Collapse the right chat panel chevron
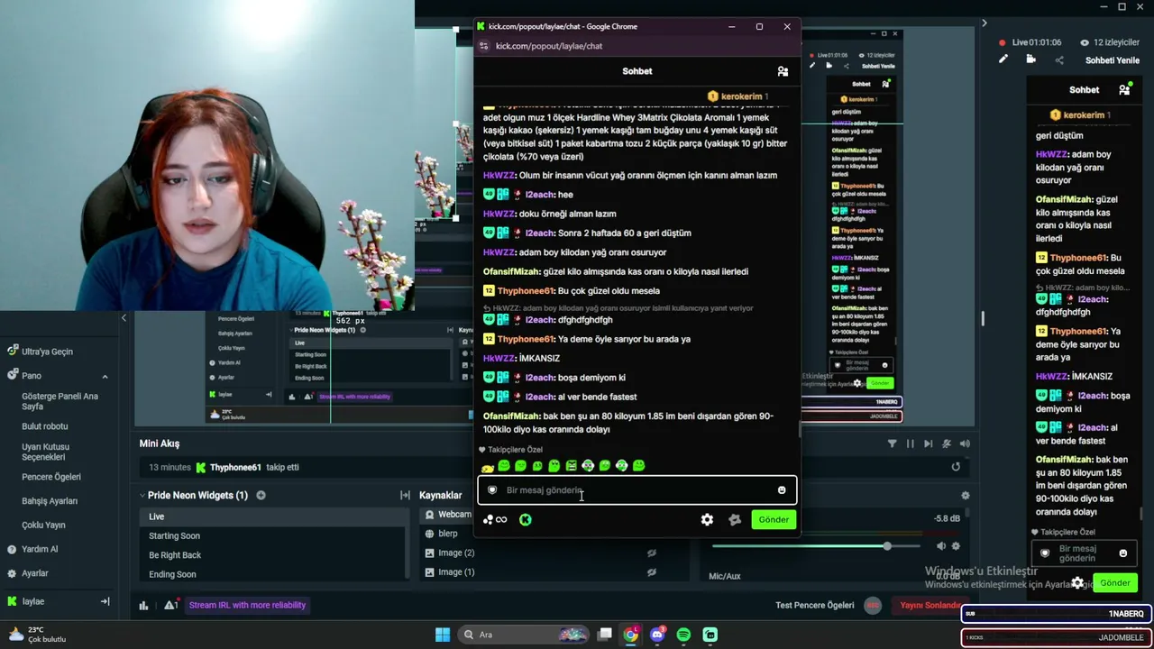Viewport: 1154px width, 649px height. tap(984, 23)
